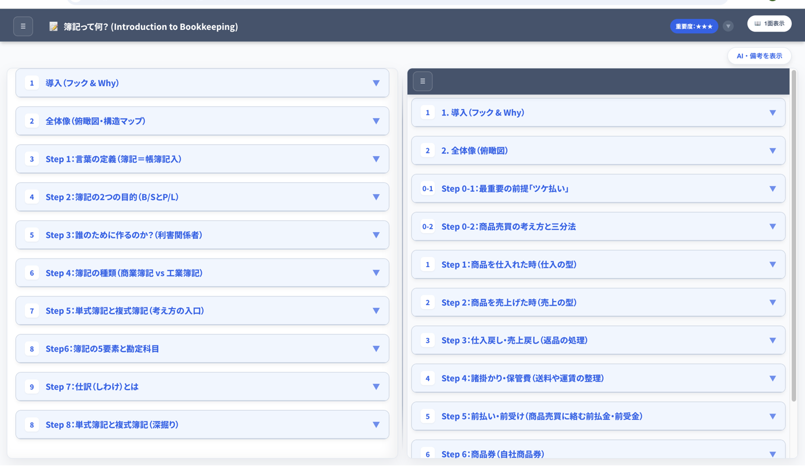Click the 0-1 badge for ツケ払い step
Image resolution: width=805 pixels, height=474 pixels.
(428, 188)
